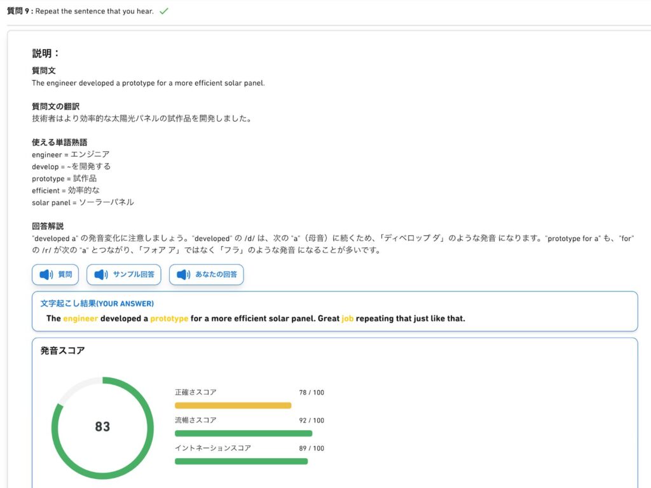Click the speaker icon beside あなたの回答
Screen dimensions: 651x488
(x=184, y=275)
